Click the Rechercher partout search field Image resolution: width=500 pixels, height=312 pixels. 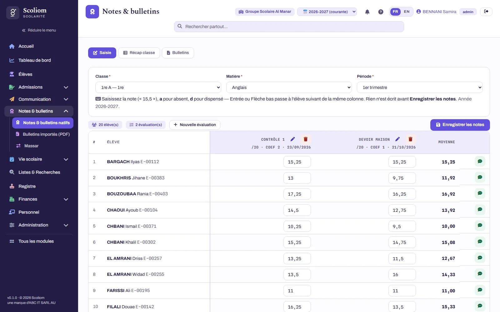pos(289,27)
